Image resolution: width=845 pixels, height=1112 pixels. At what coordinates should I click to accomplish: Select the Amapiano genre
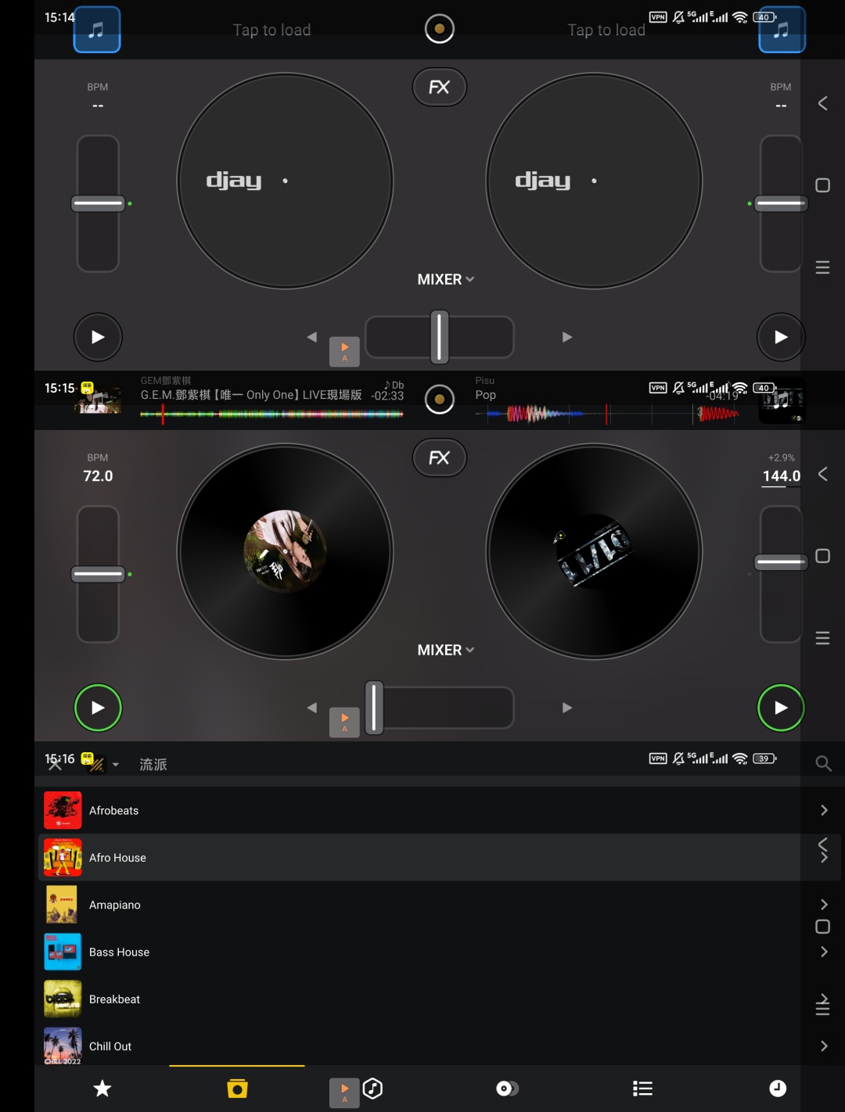point(115,905)
